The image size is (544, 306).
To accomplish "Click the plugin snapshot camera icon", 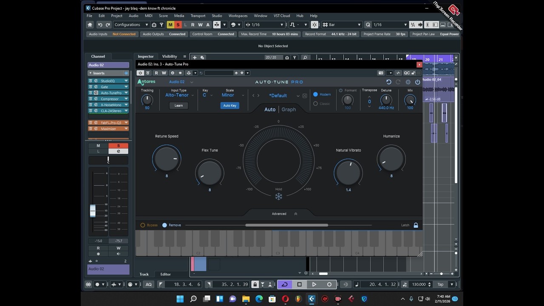I will click(x=381, y=73).
